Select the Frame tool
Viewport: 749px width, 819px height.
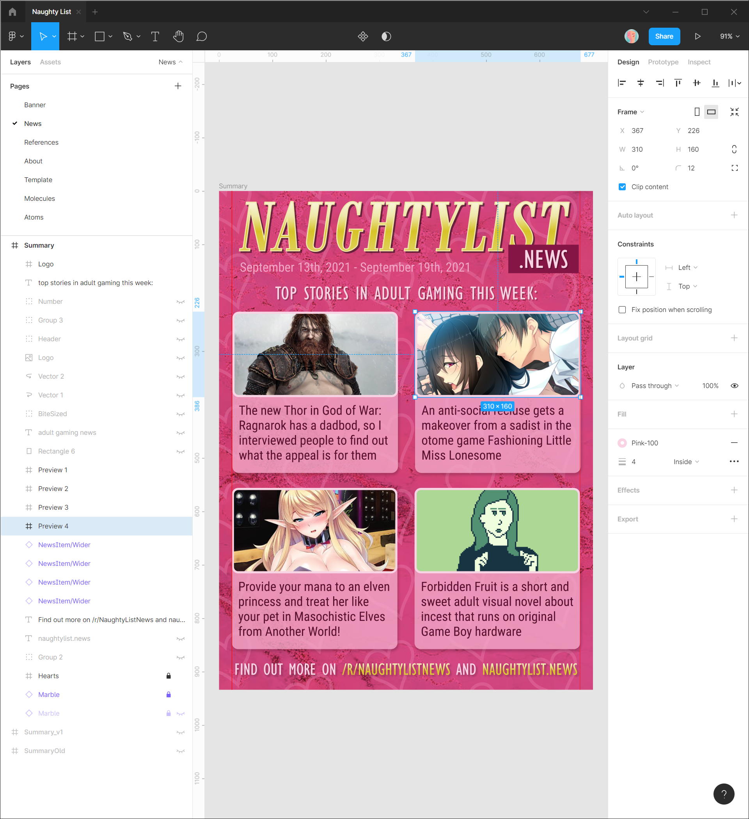[x=72, y=36]
